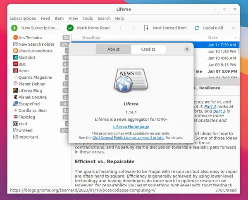Open the Search menu
This screenshot has height=200, width=248.
[x=104, y=19]
